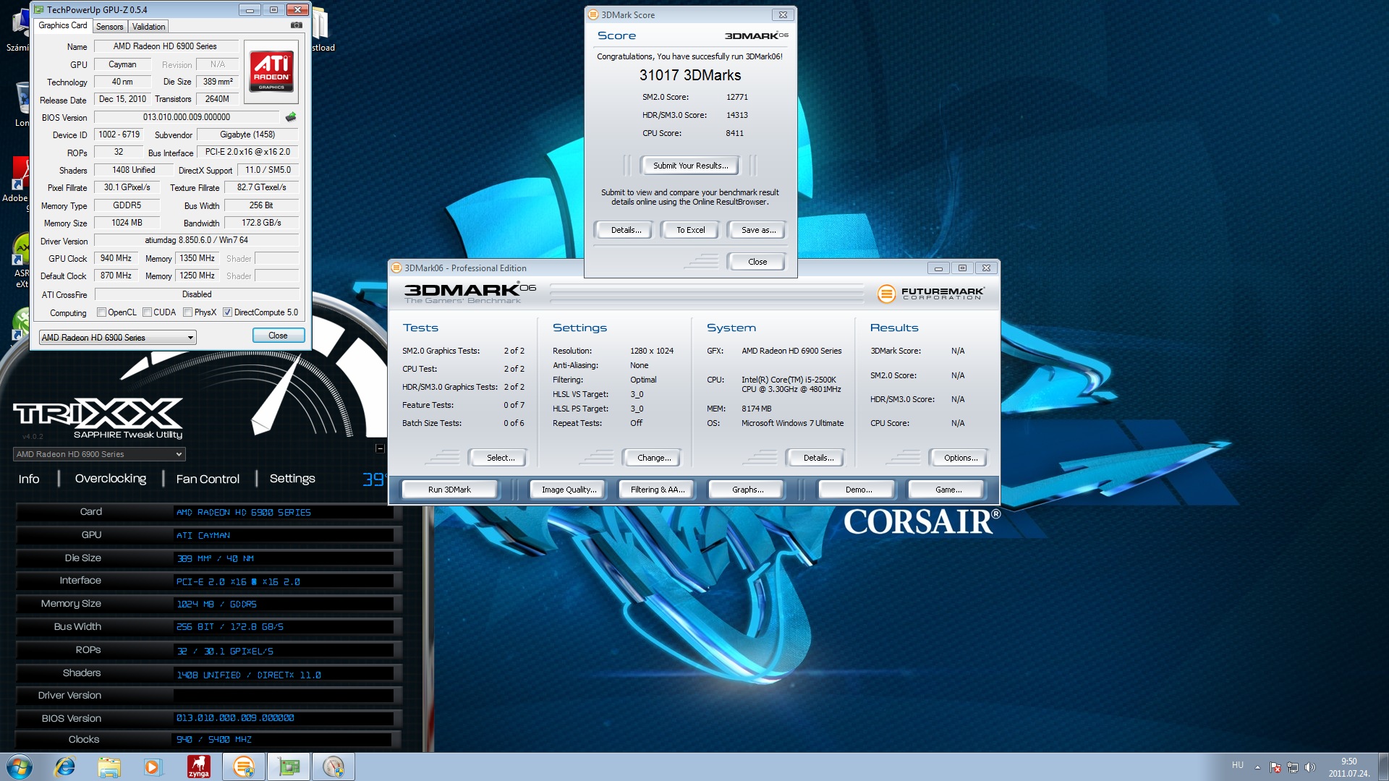Viewport: 1389px width, 781px height.
Task: Click the volume speaker tray icon
Action: pos(1309,767)
